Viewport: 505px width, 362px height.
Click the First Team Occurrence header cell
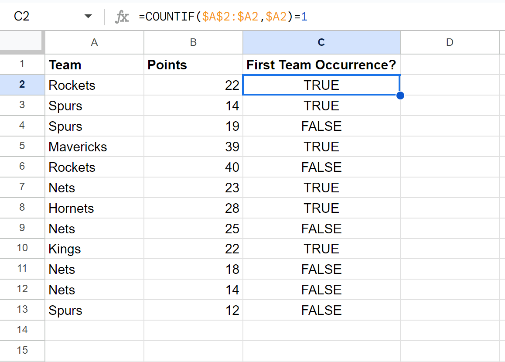[x=321, y=65]
